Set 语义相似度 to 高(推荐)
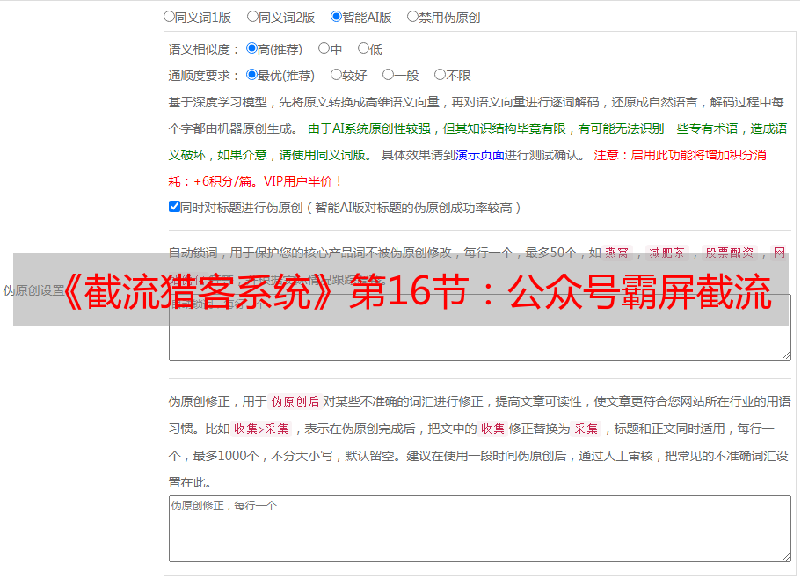Viewport: 801px width, 579px height. 251,48
